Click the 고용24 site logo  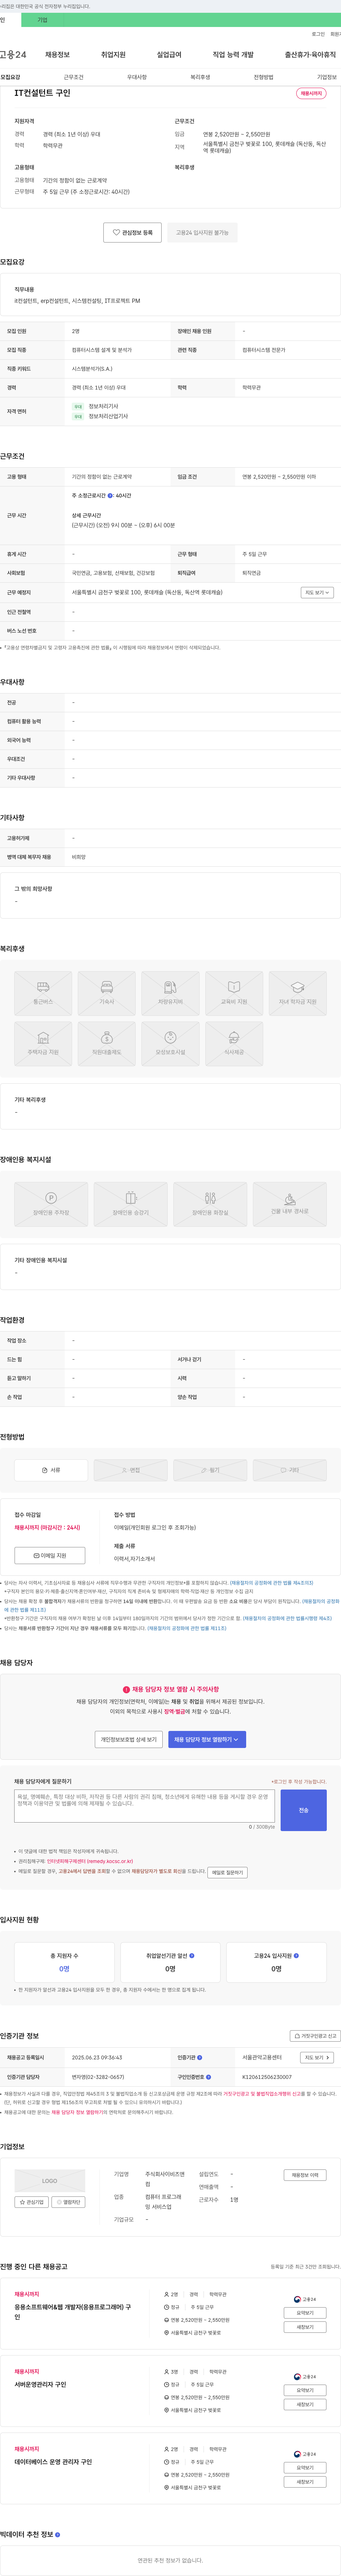pos(13,55)
